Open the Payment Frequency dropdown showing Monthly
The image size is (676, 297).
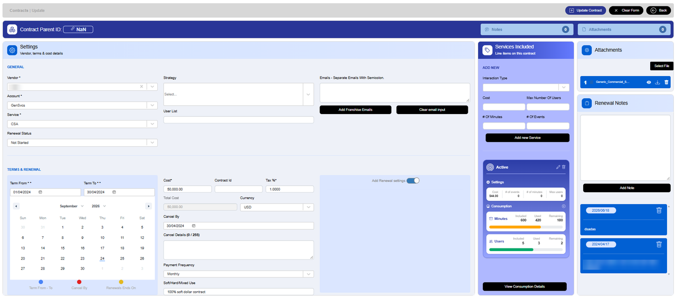[x=239, y=274]
